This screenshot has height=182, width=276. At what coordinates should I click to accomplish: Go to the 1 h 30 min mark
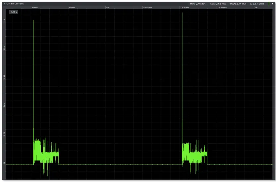[185, 7]
